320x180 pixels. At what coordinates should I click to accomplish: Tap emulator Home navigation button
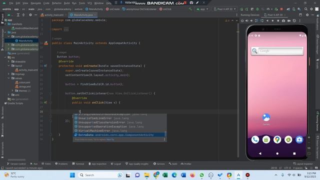(x=277, y=153)
